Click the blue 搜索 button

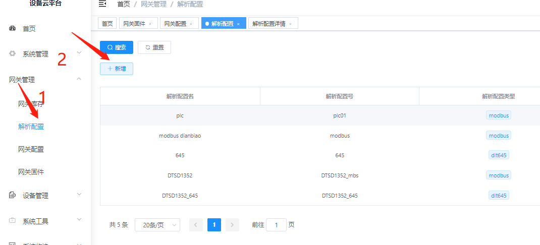tap(117, 47)
